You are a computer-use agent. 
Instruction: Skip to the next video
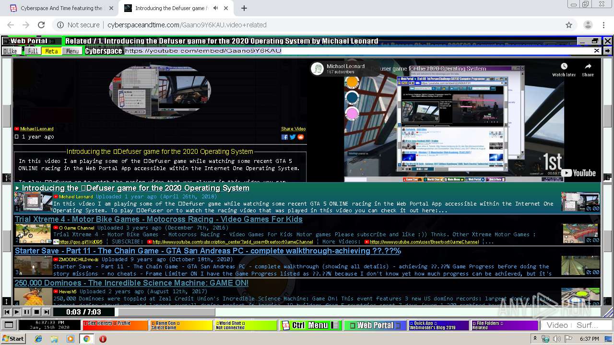(47, 312)
